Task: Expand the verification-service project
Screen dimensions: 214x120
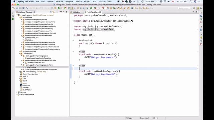Action: pyautogui.click(x=17, y=94)
